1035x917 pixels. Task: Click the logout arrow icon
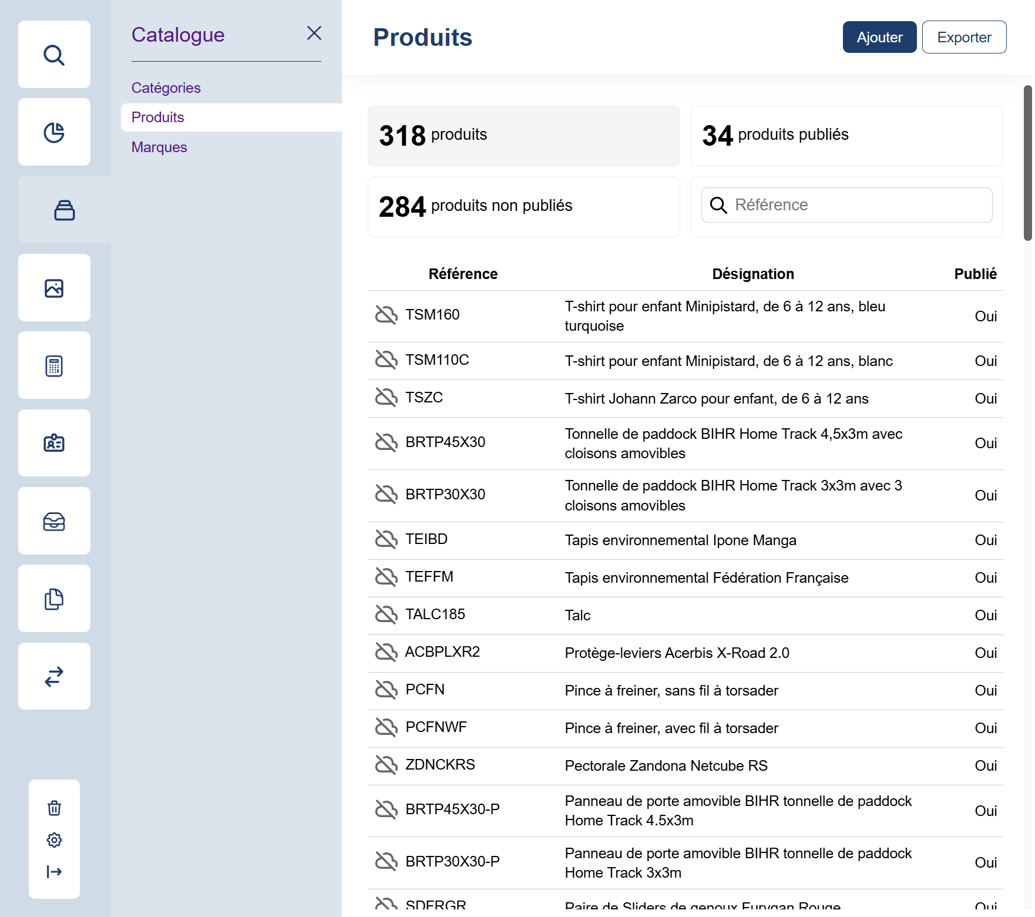click(x=54, y=871)
